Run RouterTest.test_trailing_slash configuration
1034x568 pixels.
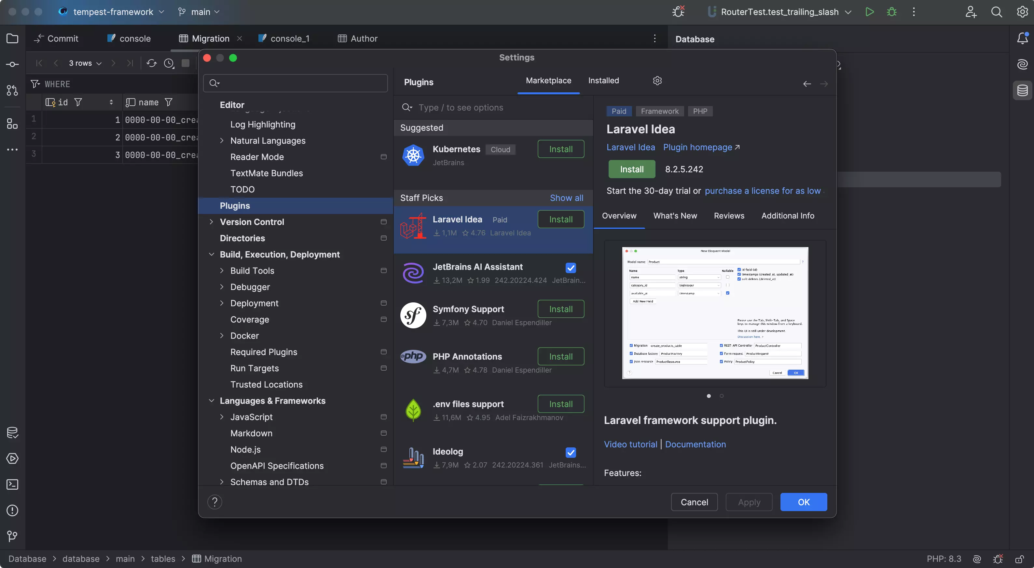tap(869, 12)
